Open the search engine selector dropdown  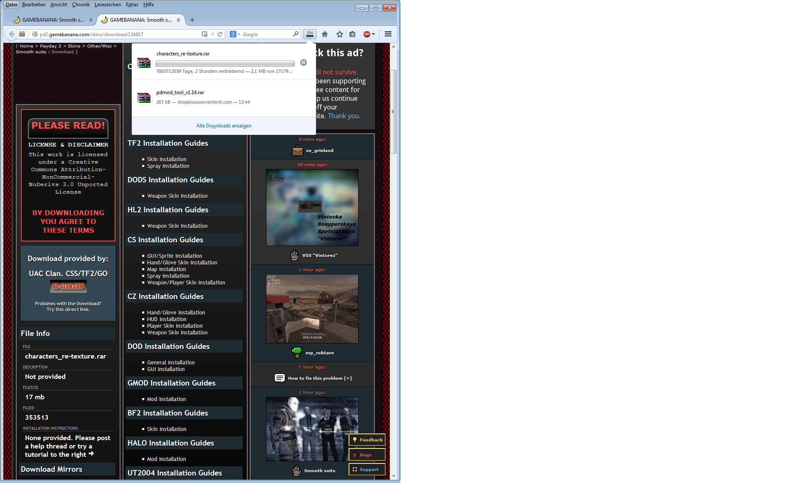point(239,34)
